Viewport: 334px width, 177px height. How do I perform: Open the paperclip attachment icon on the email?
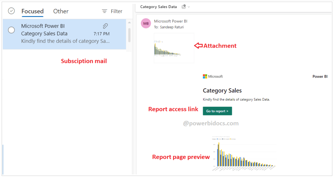(105, 26)
